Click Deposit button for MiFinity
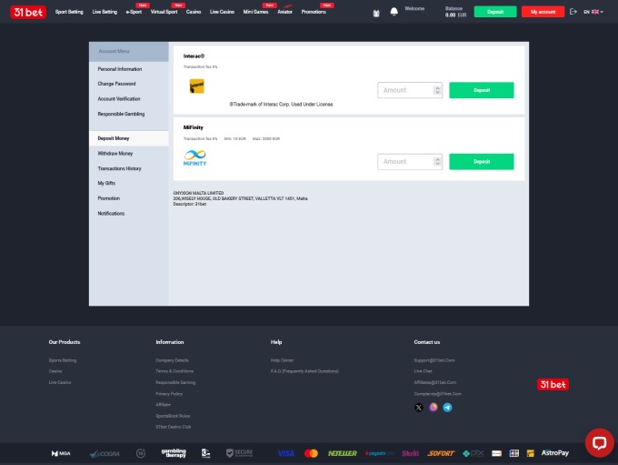Image resolution: width=618 pixels, height=465 pixels. (x=481, y=161)
